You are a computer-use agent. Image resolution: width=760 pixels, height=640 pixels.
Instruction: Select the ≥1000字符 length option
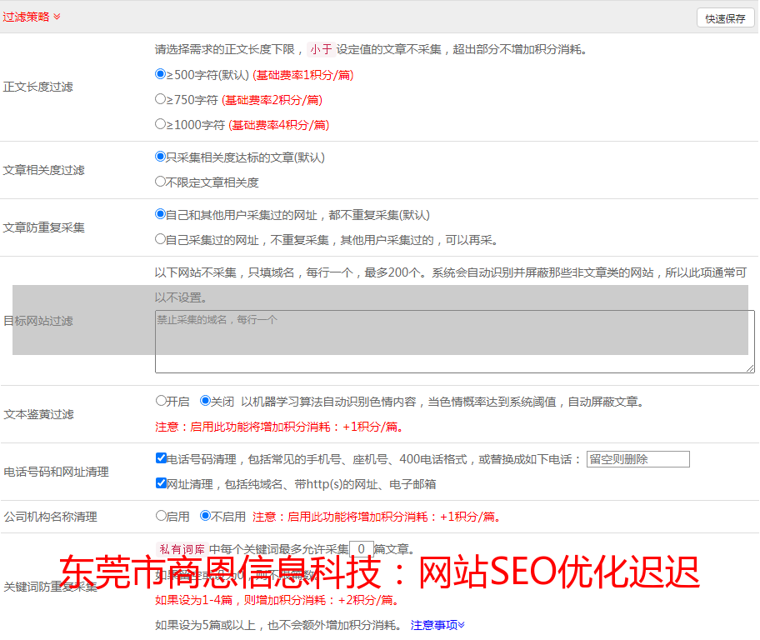pyautogui.click(x=161, y=124)
